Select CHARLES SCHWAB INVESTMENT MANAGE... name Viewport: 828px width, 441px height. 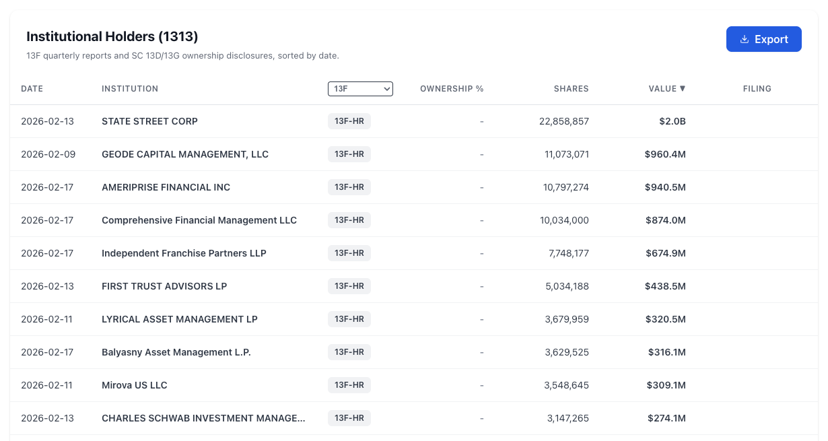point(203,418)
